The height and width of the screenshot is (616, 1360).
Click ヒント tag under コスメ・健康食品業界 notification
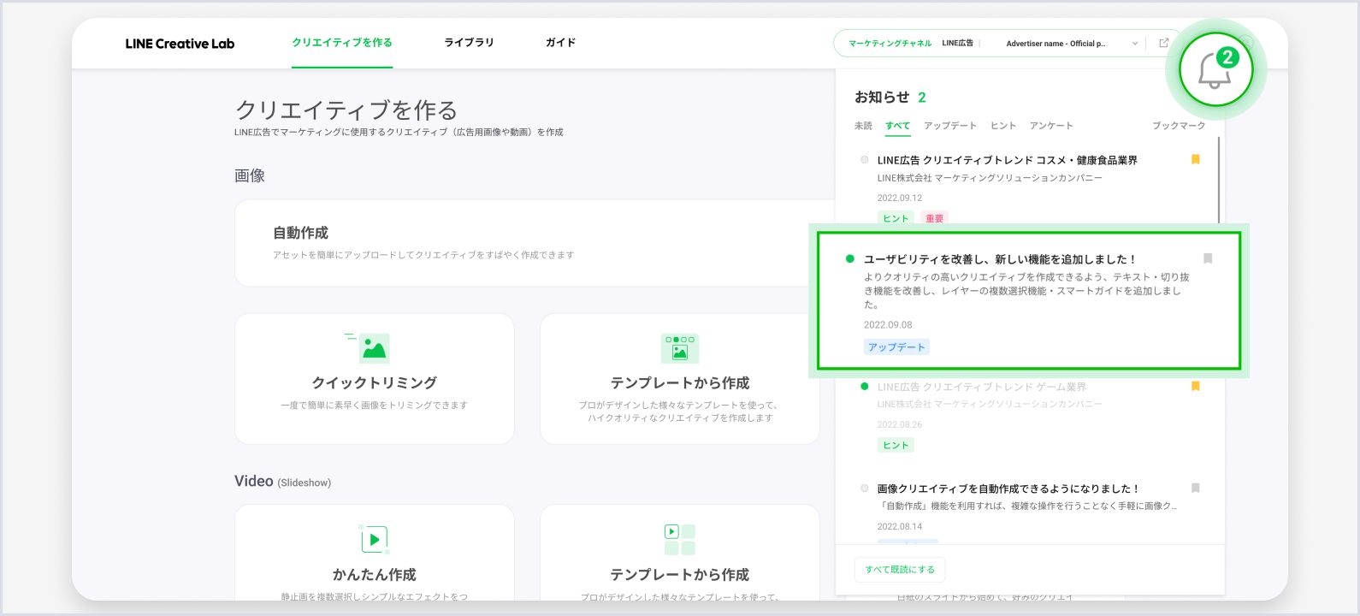(x=896, y=218)
